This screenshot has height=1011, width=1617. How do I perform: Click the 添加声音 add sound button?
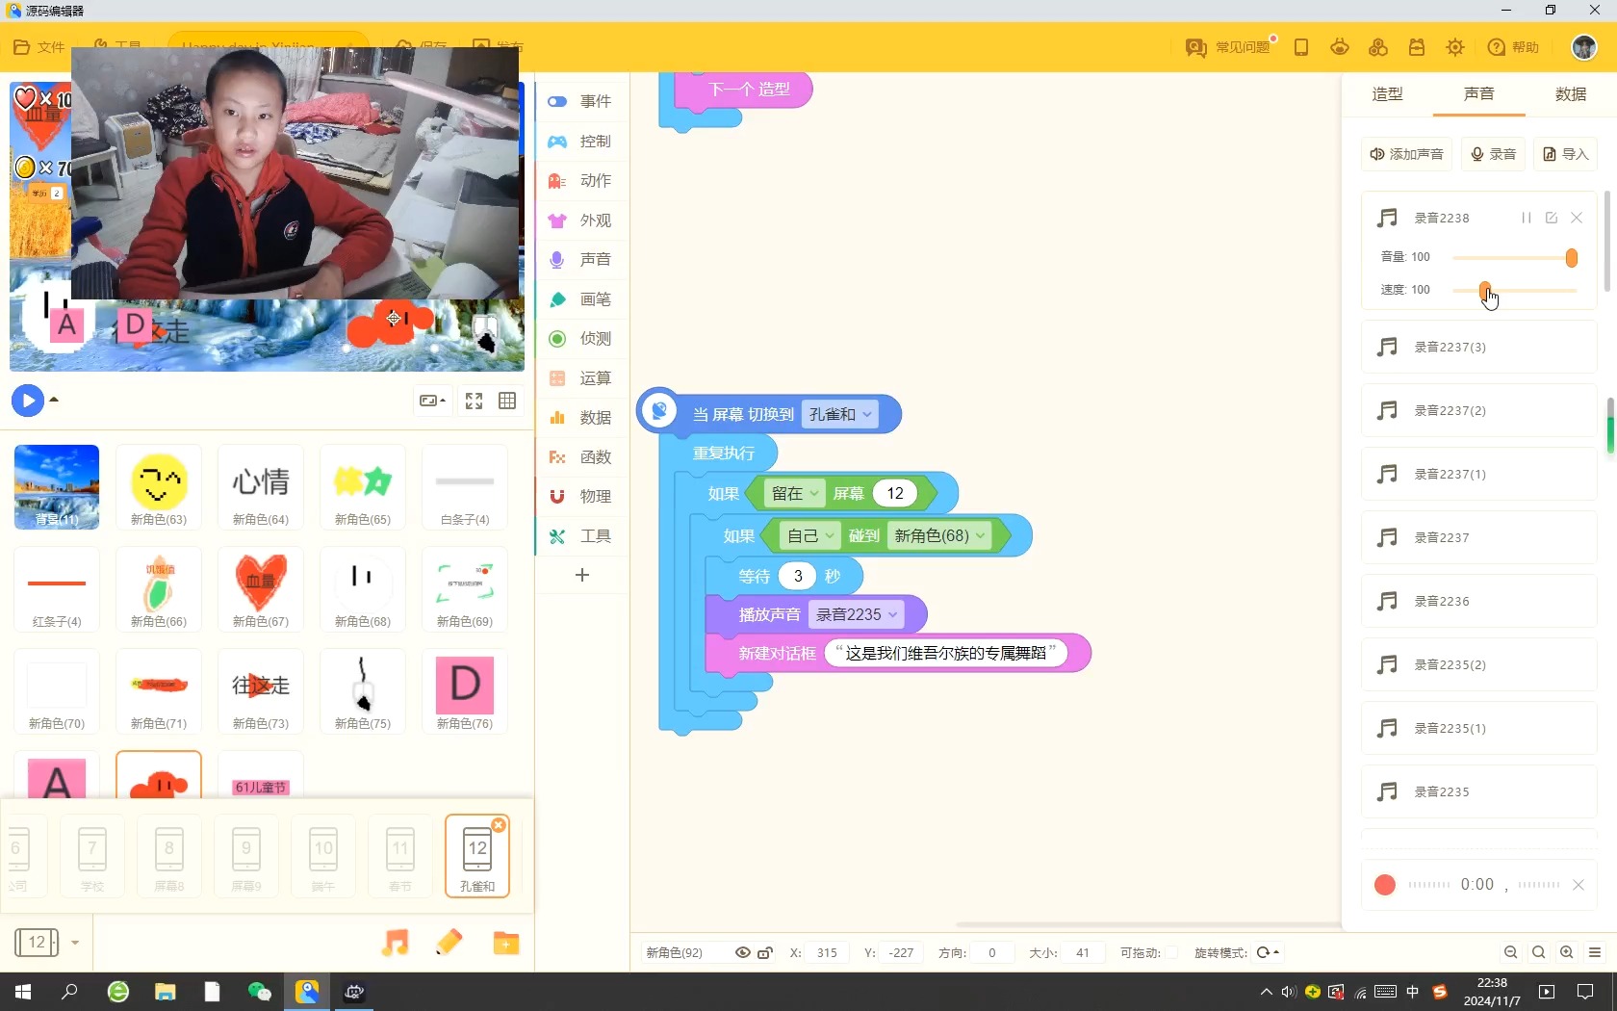(1407, 154)
